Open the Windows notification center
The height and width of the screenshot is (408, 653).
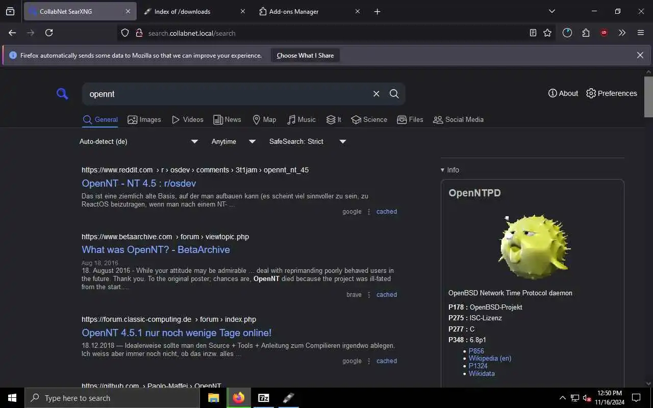(x=636, y=398)
